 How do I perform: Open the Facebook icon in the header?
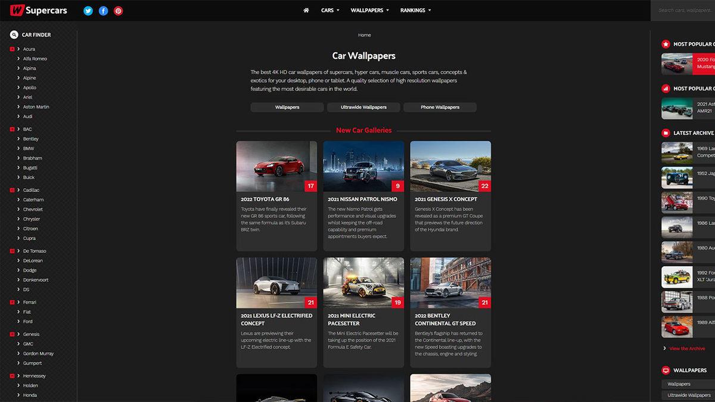pyautogui.click(x=103, y=10)
